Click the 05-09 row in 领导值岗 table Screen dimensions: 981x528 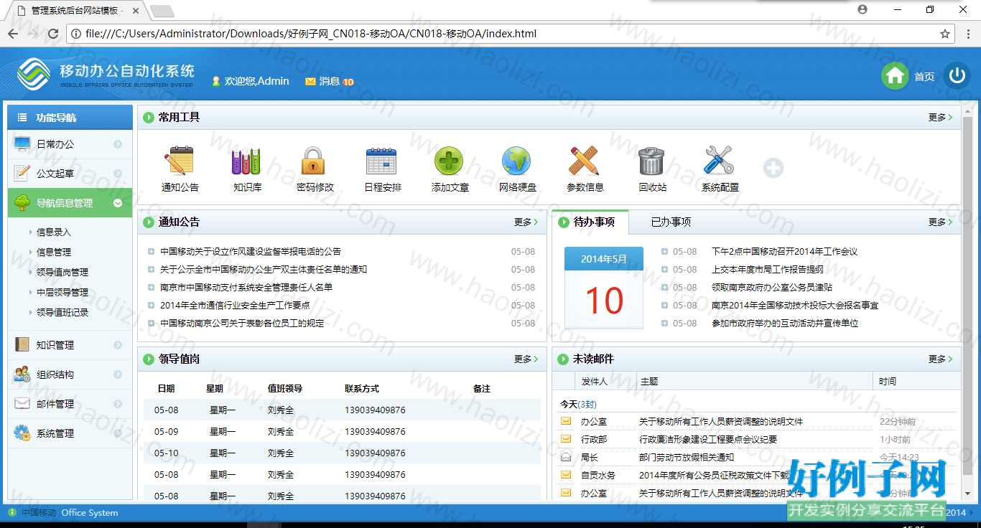[342, 432]
